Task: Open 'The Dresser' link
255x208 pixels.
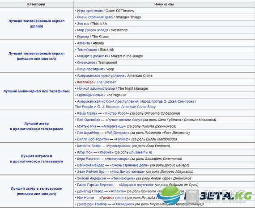Action: [106, 82]
